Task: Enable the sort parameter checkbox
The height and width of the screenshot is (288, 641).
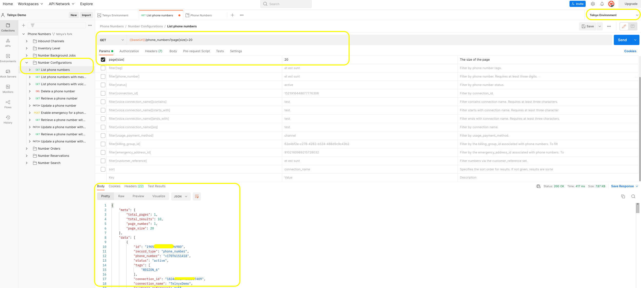Action: click(x=103, y=169)
